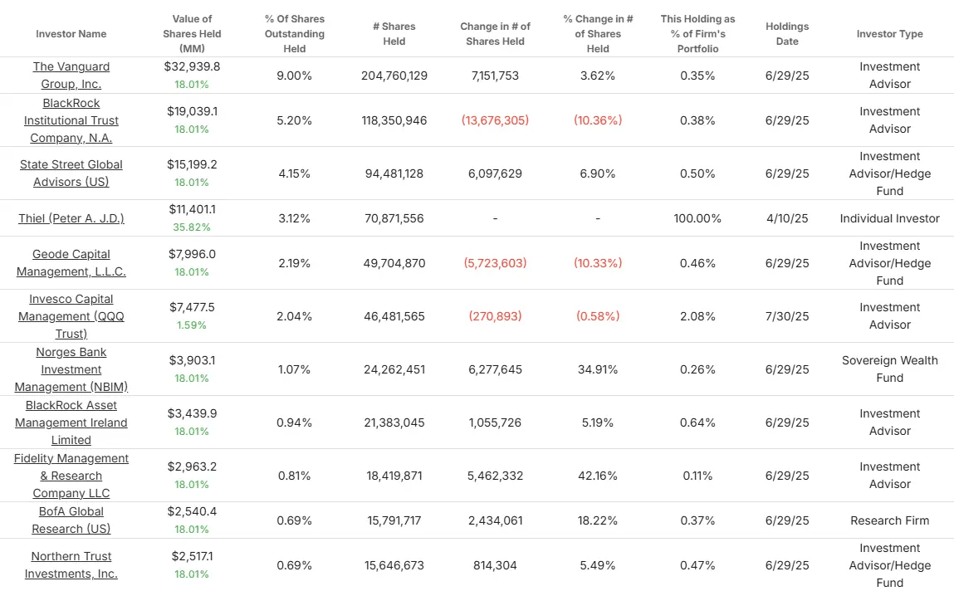Select the $32,939.8 value cell
954x591 pixels.
tap(192, 66)
